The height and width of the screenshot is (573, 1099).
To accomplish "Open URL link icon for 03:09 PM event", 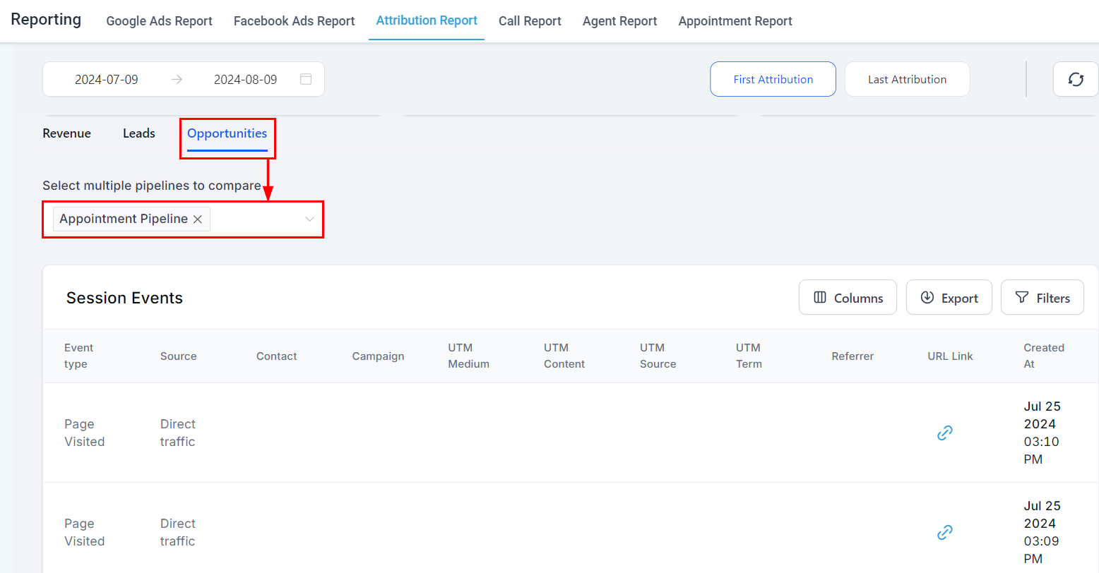I will (944, 532).
